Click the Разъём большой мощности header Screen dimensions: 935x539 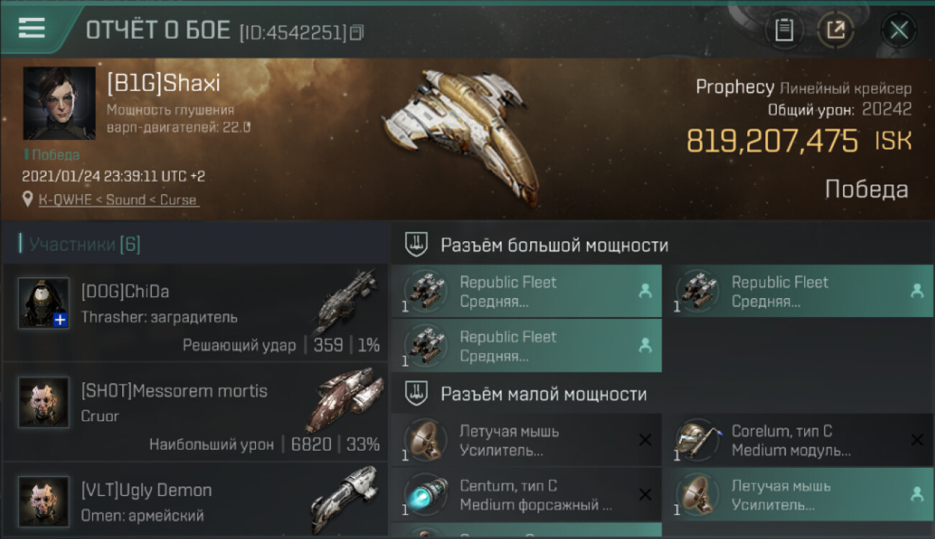click(555, 245)
